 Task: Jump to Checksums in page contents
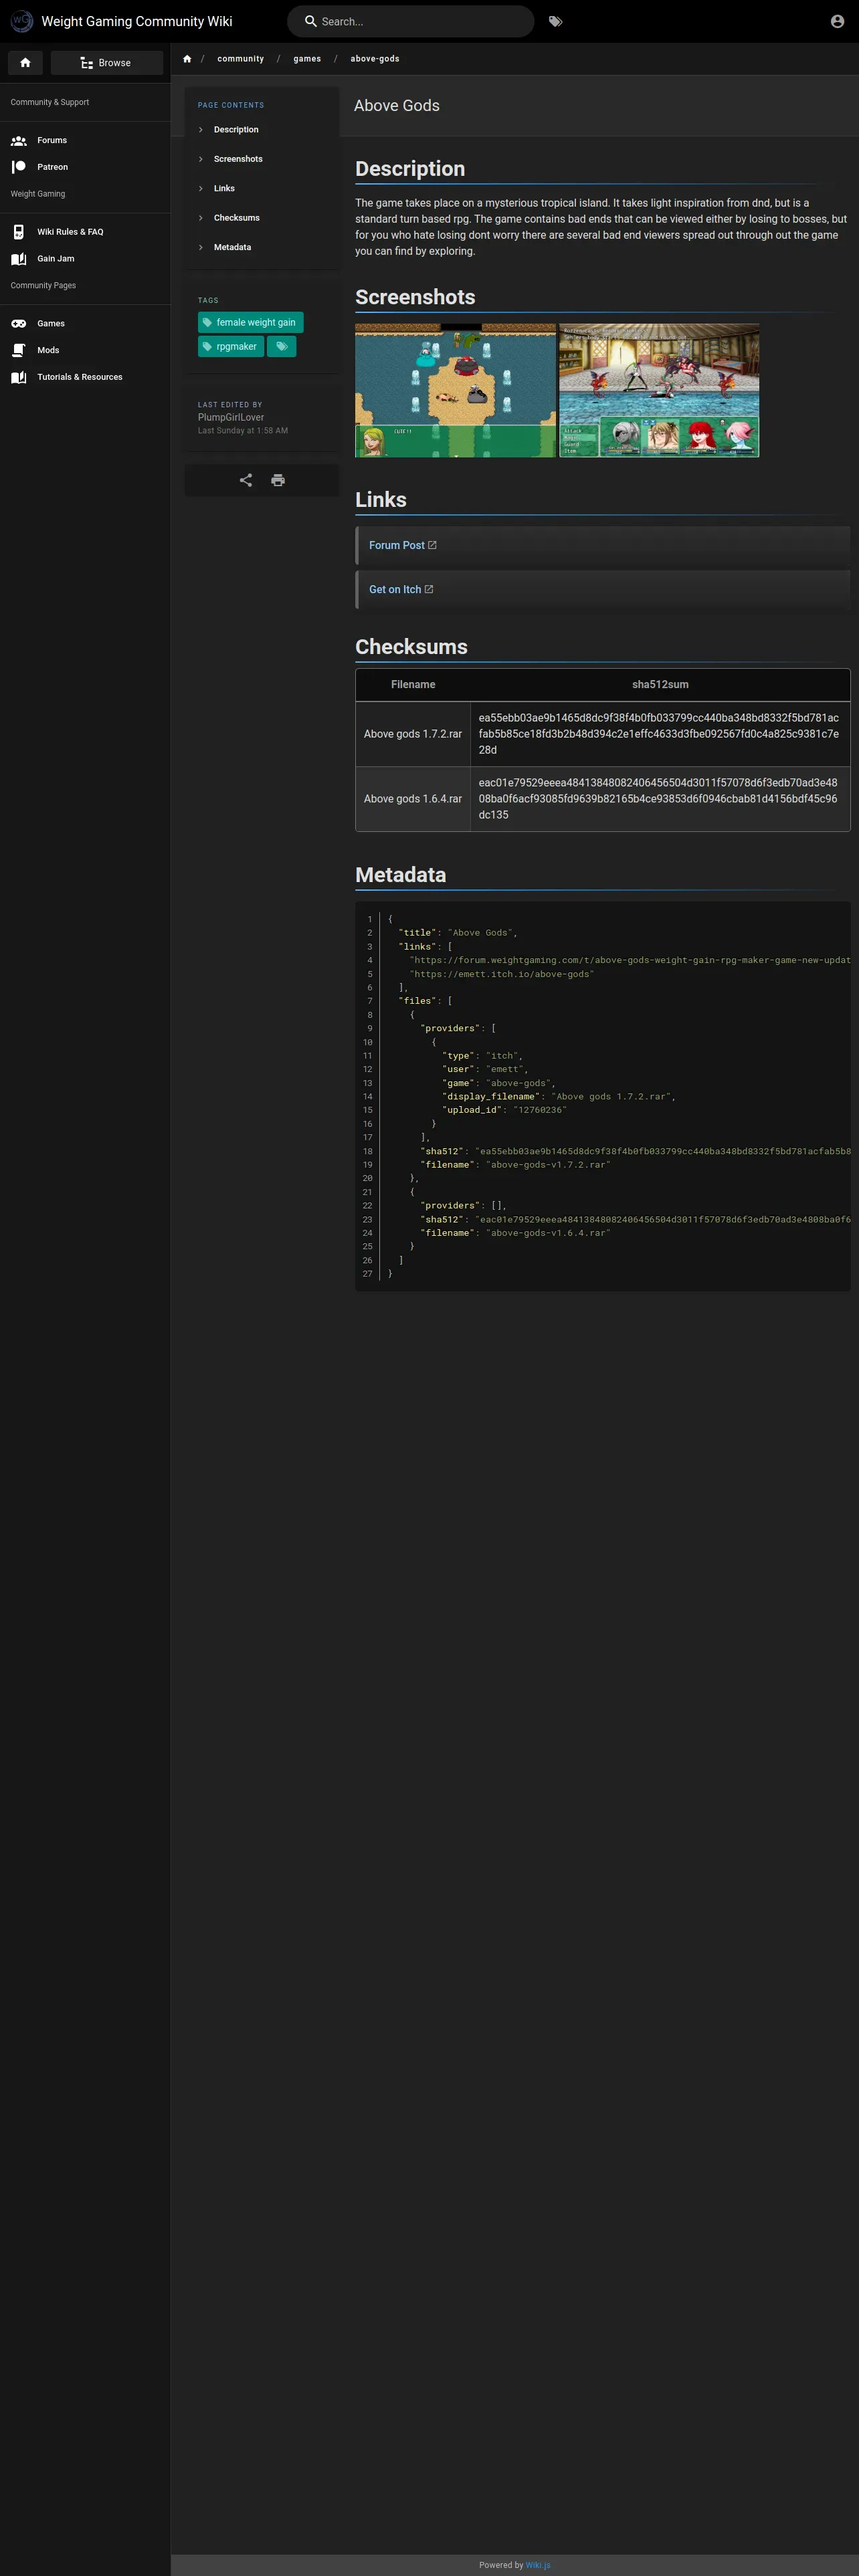pos(236,218)
